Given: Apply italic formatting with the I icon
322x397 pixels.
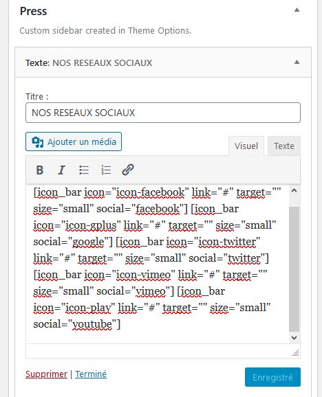Looking at the screenshot, I should [61, 170].
